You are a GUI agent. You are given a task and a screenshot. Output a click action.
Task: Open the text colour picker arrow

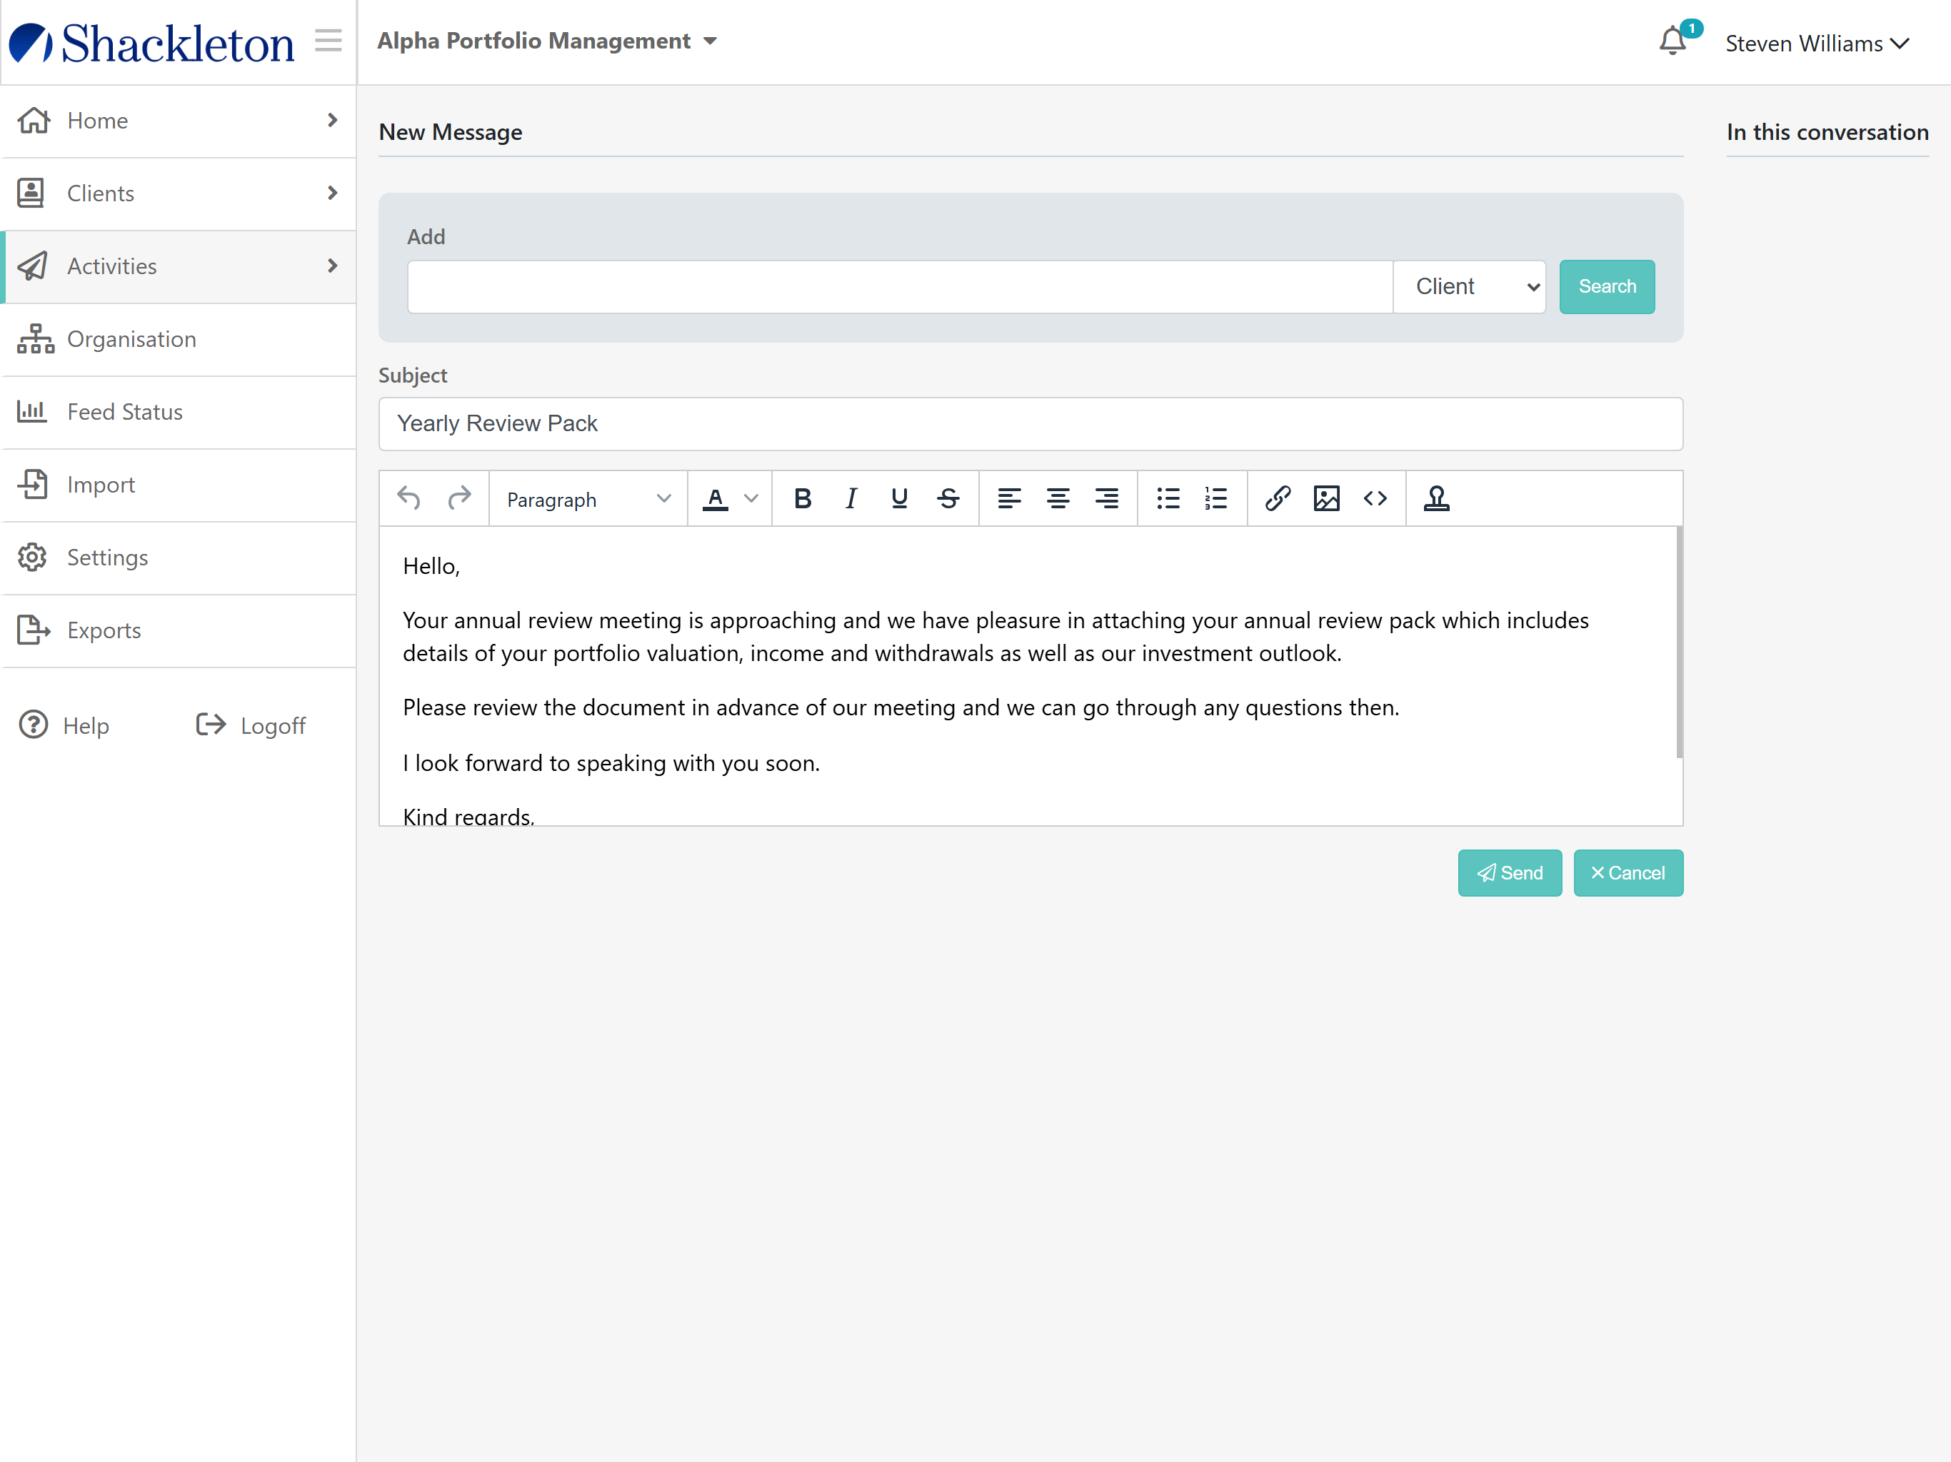click(x=751, y=499)
